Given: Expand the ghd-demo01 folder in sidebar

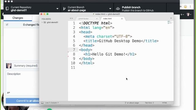Looking at the screenshot, I should (42, 22).
